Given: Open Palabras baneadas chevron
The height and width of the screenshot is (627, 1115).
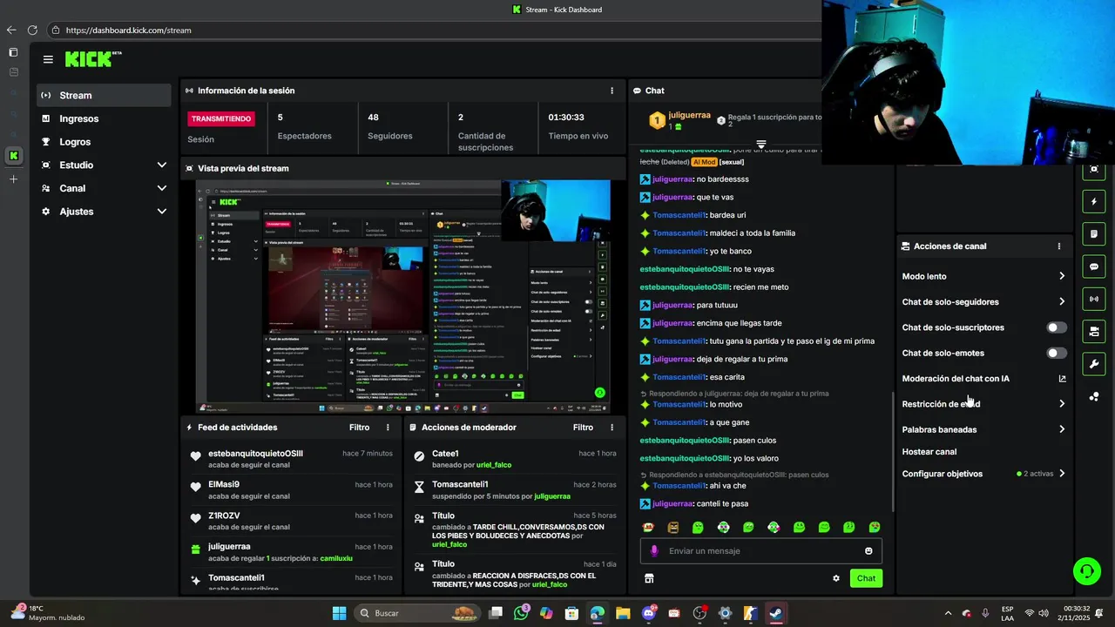Looking at the screenshot, I should pos(1062,429).
